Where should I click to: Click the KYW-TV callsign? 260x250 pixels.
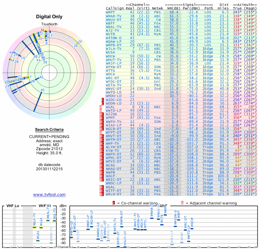click(112, 151)
